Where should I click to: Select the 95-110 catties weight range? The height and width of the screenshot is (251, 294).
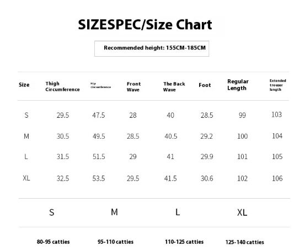tap(115, 242)
